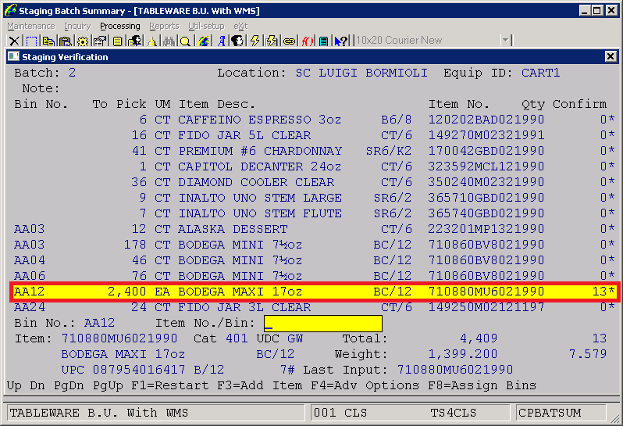Screen dimensions: 623x426
Task: Open the Inquiry menu
Action: pyautogui.click(x=77, y=27)
